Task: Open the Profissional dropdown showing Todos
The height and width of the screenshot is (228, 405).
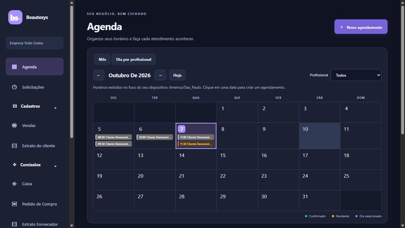Action: click(356, 75)
